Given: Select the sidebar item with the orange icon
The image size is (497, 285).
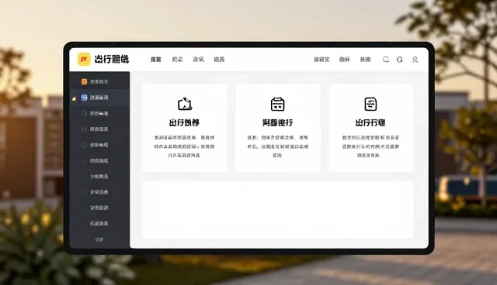Looking at the screenshot, I should click(99, 81).
